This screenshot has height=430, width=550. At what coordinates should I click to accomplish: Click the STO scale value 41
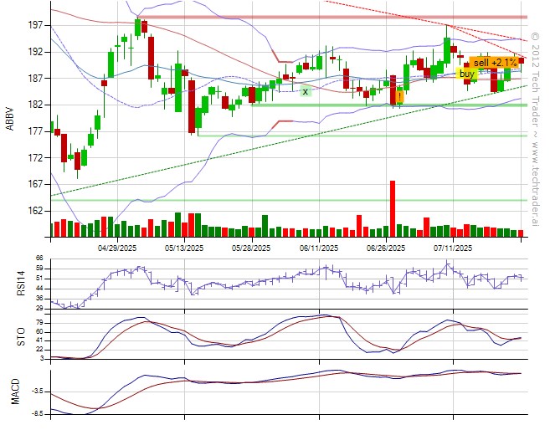tap(39, 340)
